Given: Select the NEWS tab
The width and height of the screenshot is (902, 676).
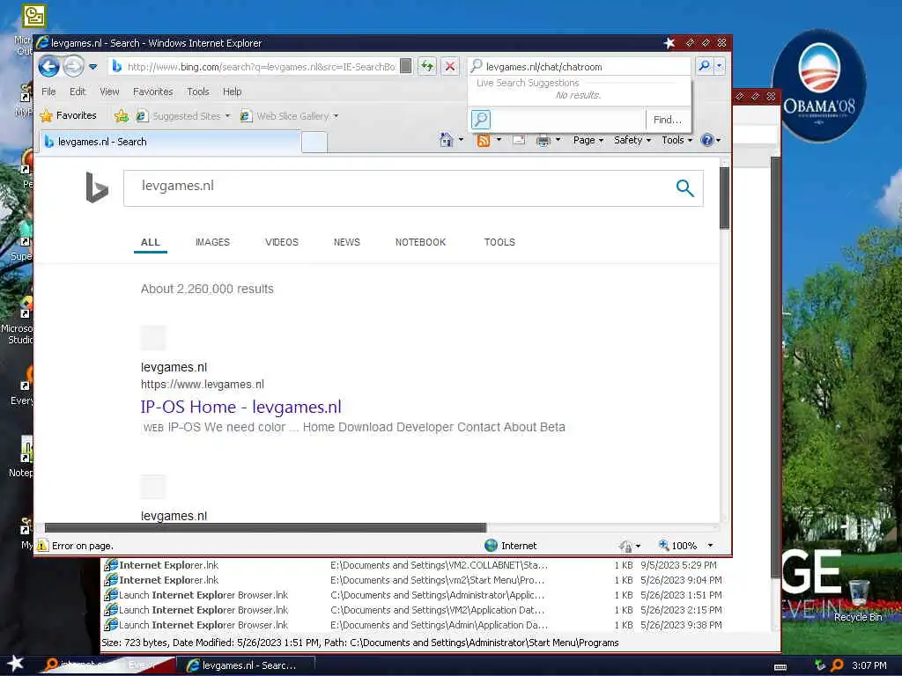Looking at the screenshot, I should (346, 242).
